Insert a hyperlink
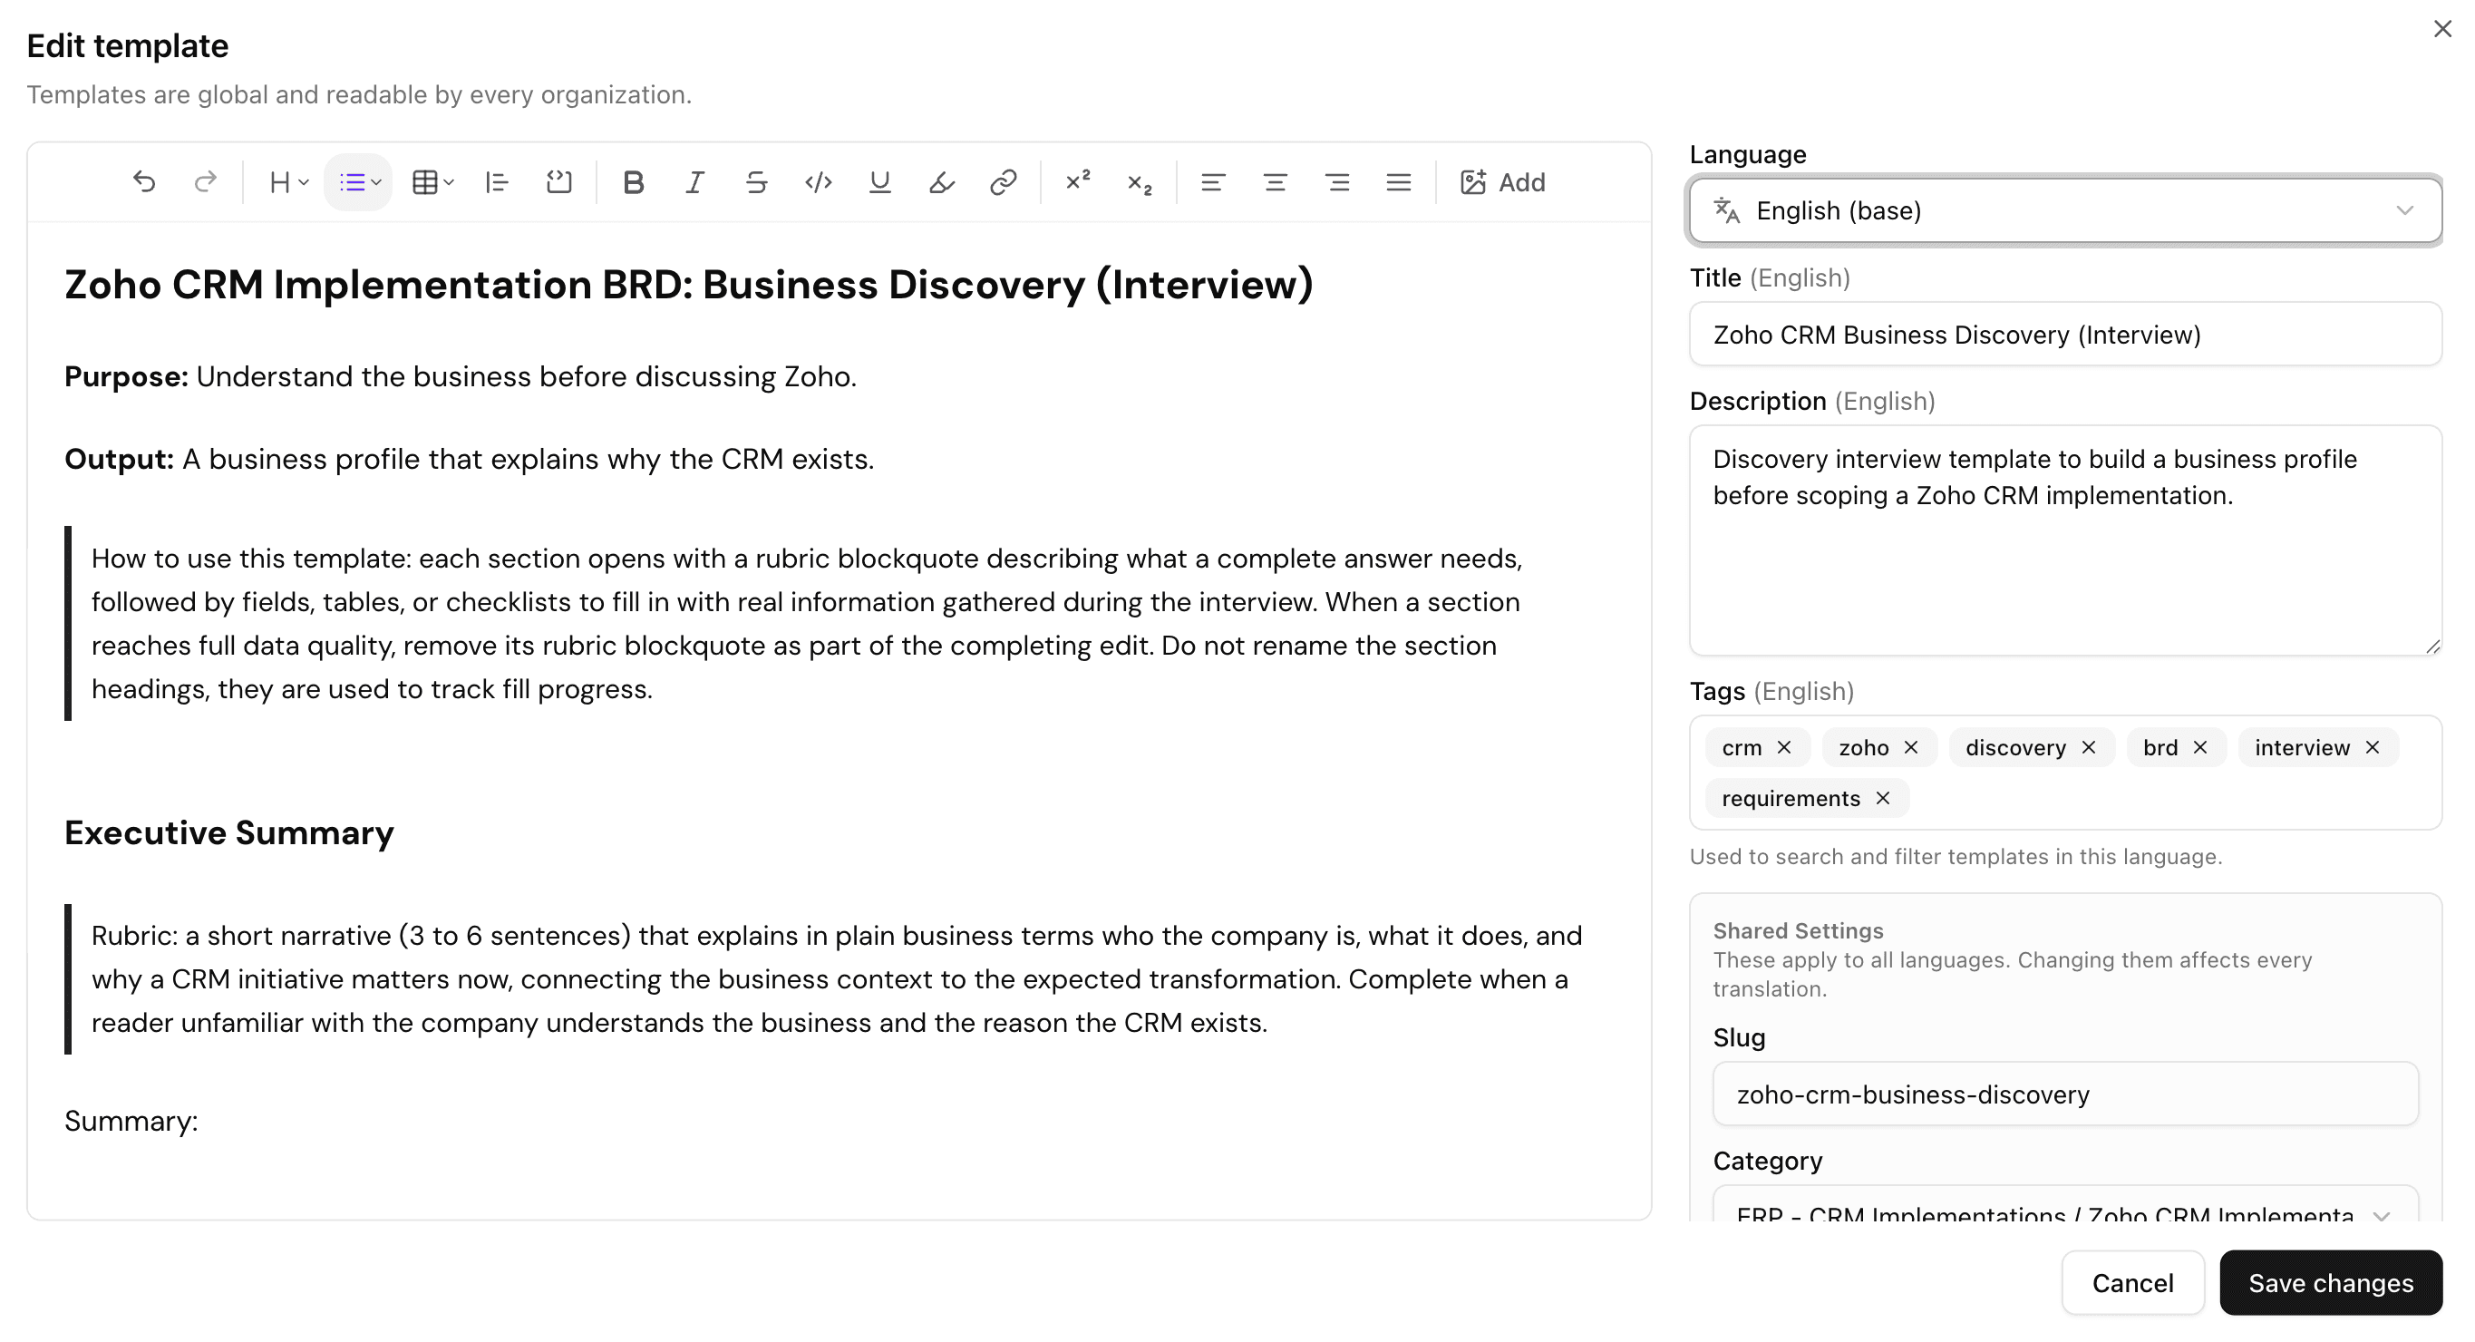 tap(1003, 181)
